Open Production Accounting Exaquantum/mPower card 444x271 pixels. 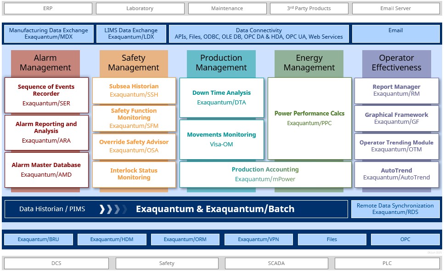(x=265, y=174)
